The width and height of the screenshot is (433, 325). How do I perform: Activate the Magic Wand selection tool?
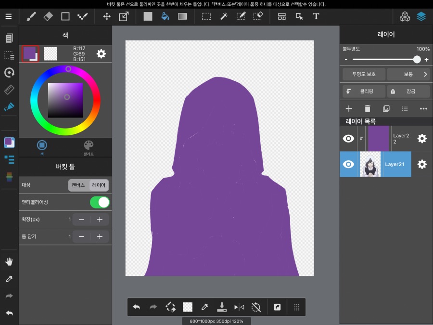tap(224, 16)
